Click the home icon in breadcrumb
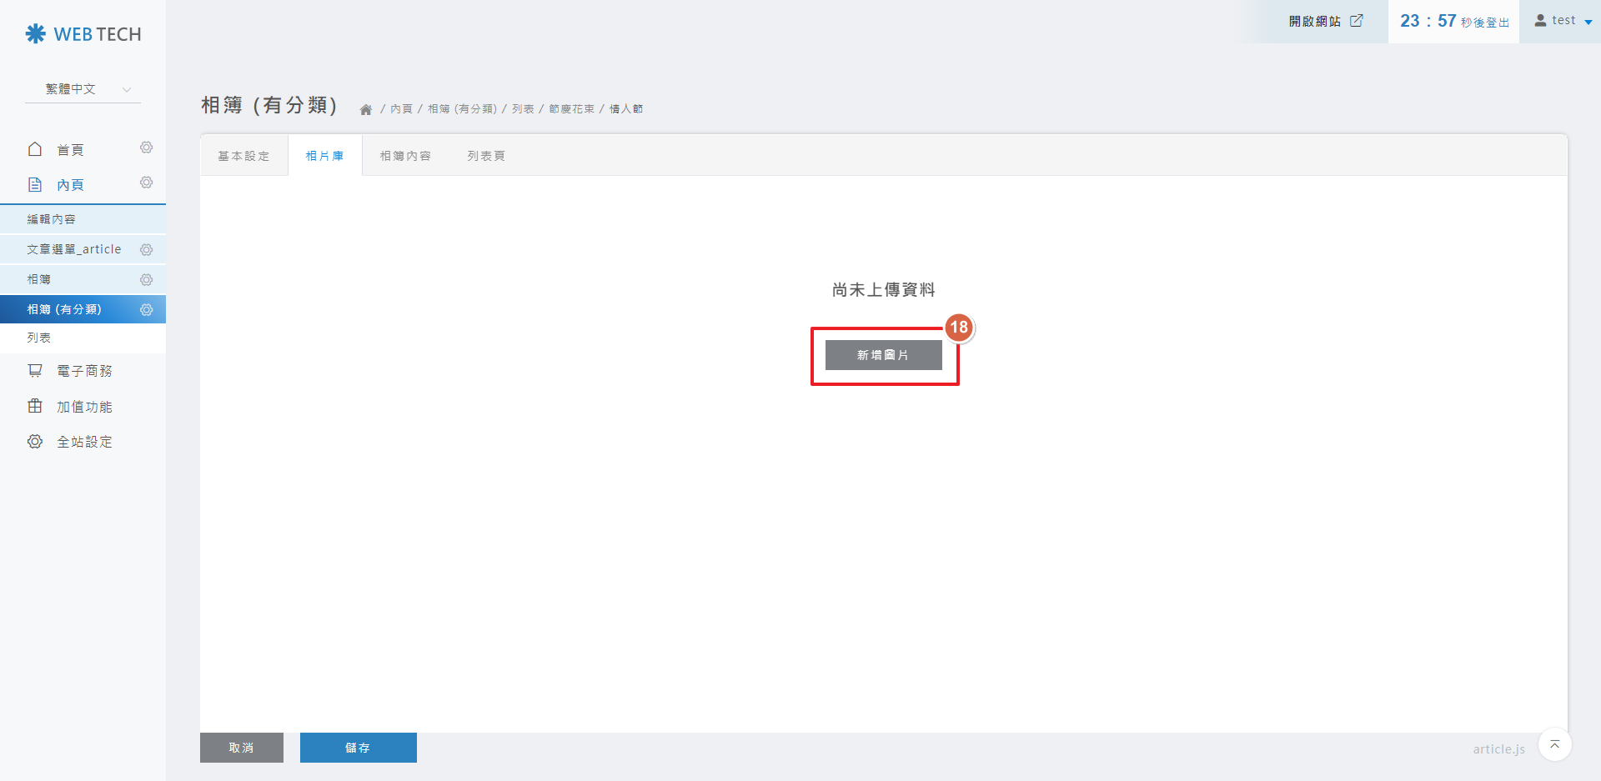This screenshot has width=1601, height=781. (365, 109)
